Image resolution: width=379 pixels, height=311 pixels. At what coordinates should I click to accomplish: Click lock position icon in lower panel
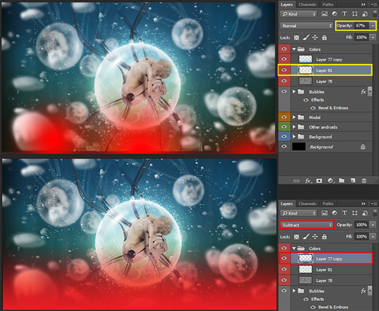click(x=315, y=236)
